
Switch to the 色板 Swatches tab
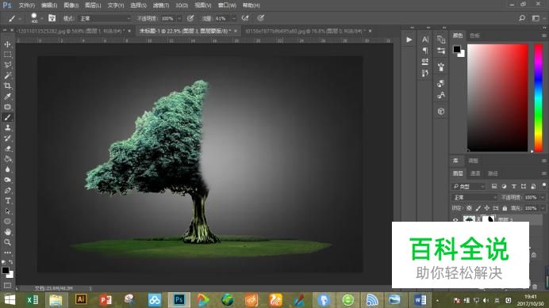[474, 36]
